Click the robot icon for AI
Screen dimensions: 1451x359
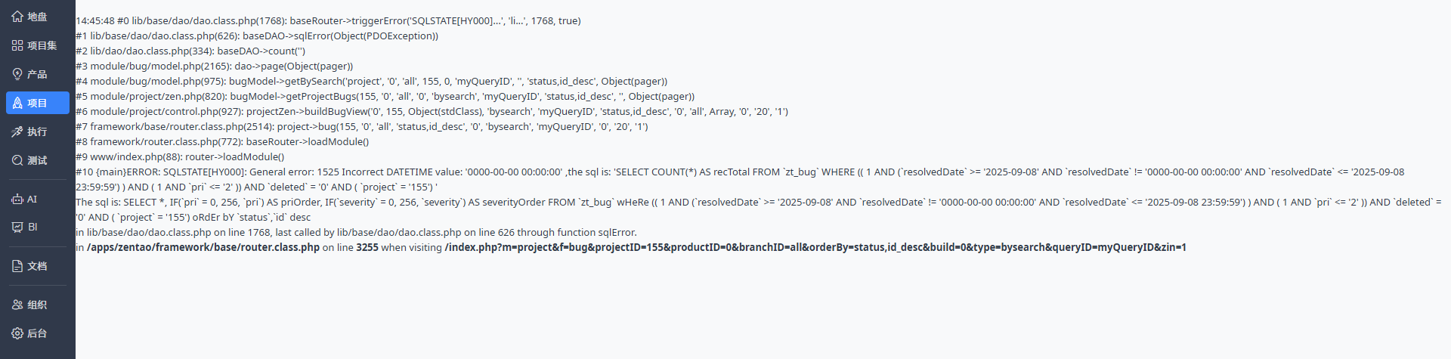click(17, 200)
